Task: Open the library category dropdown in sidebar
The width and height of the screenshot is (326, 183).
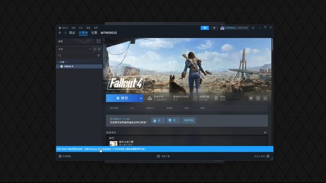Action: pos(74,49)
